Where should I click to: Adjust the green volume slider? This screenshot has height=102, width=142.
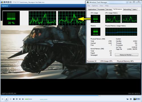[28, 99]
